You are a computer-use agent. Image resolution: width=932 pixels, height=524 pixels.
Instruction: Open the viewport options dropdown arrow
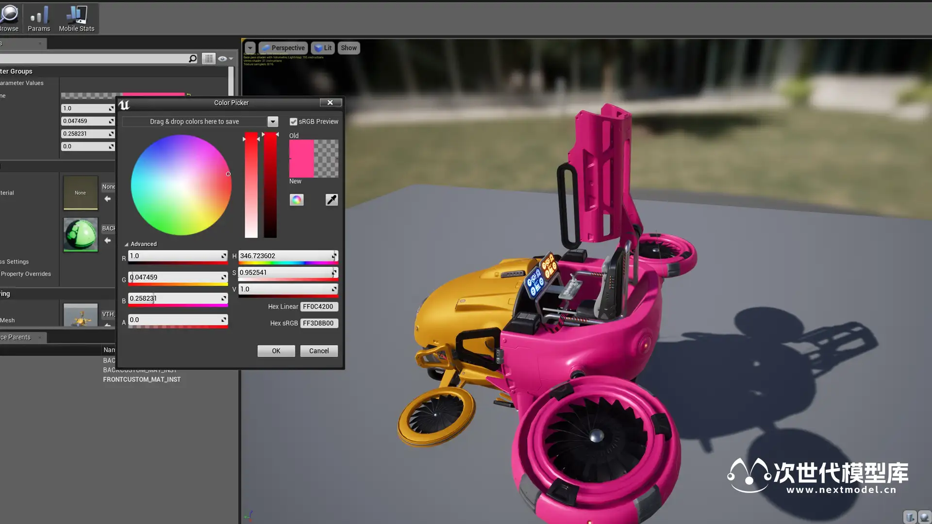tap(250, 48)
